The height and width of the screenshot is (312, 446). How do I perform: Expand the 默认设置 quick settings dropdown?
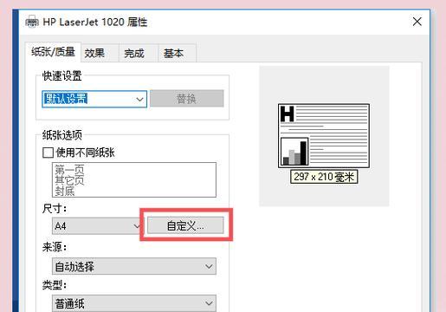94,99
